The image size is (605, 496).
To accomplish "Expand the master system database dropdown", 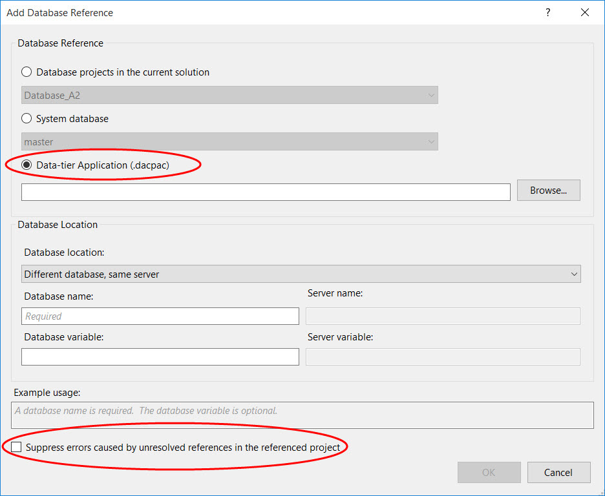I will tap(229, 142).
